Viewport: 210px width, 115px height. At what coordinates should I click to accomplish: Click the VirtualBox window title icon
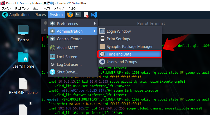3,3
